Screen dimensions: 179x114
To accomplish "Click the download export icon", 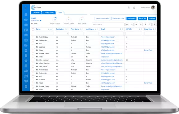I will (x=154, y=24).
